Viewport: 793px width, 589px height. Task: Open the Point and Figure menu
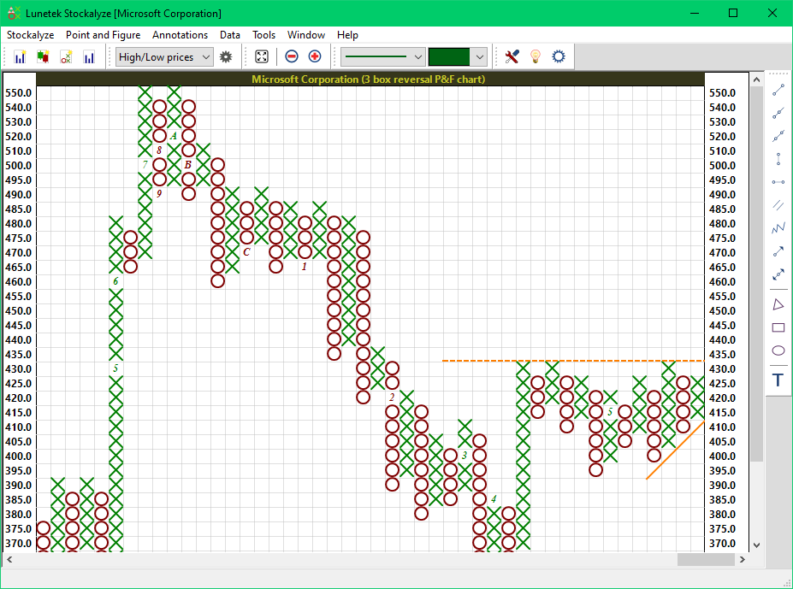coord(104,35)
